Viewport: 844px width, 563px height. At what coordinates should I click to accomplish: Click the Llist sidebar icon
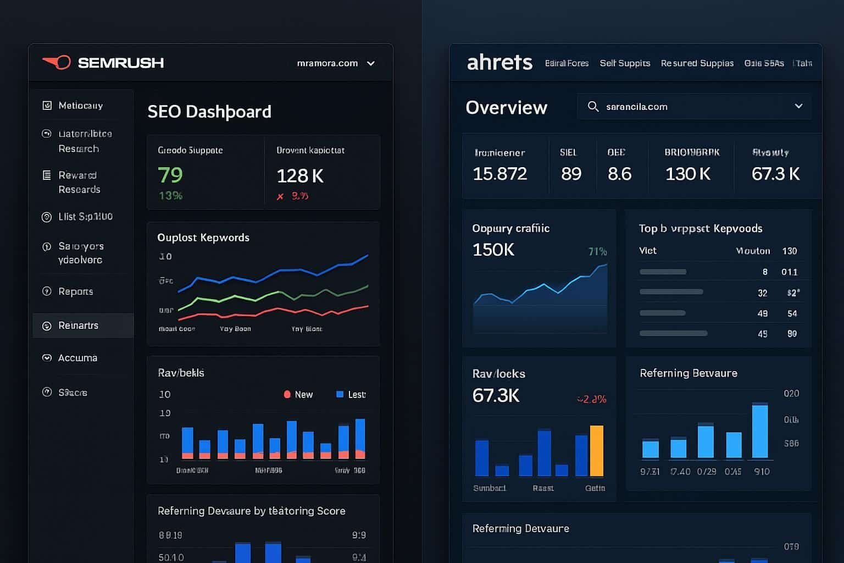[47, 217]
